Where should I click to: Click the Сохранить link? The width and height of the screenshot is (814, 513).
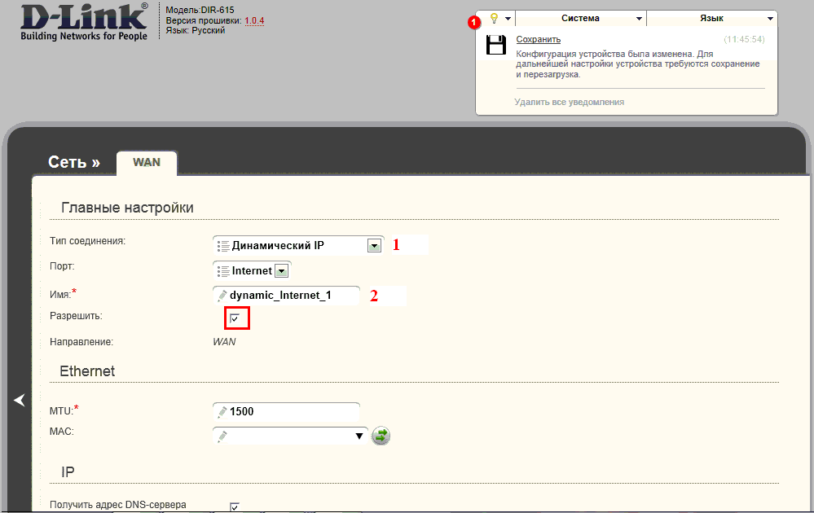point(539,39)
